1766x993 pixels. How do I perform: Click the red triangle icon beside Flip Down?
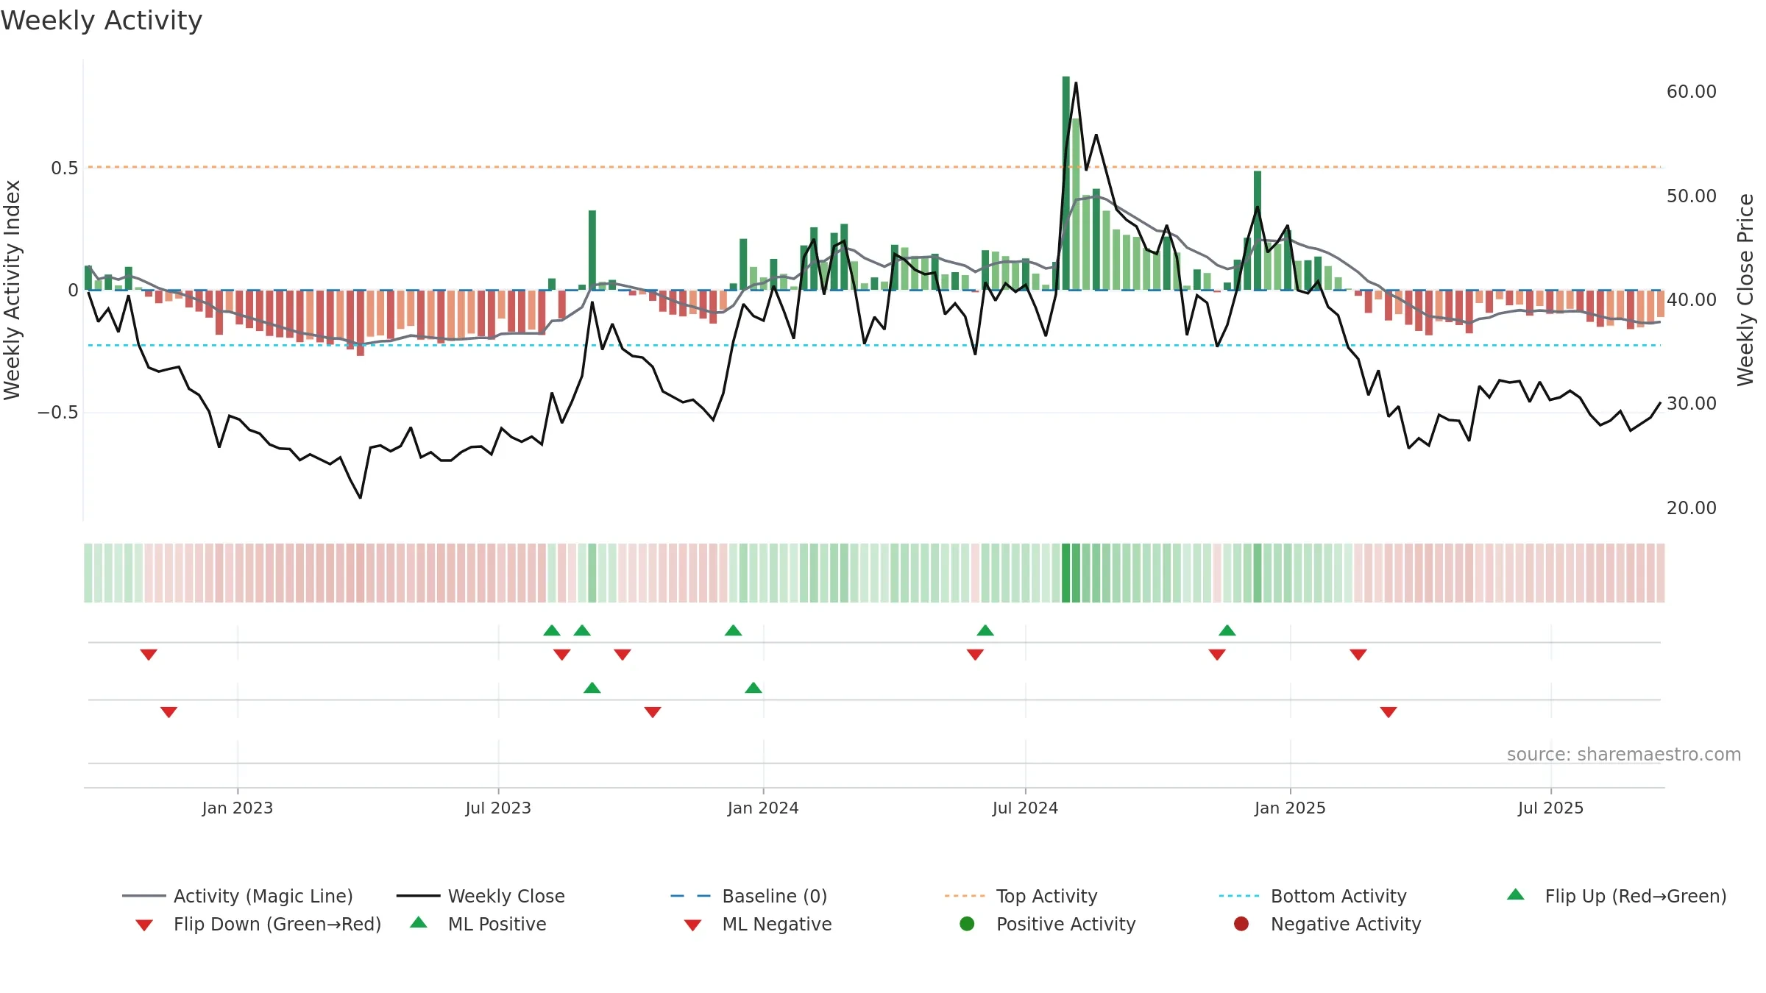pos(144,925)
